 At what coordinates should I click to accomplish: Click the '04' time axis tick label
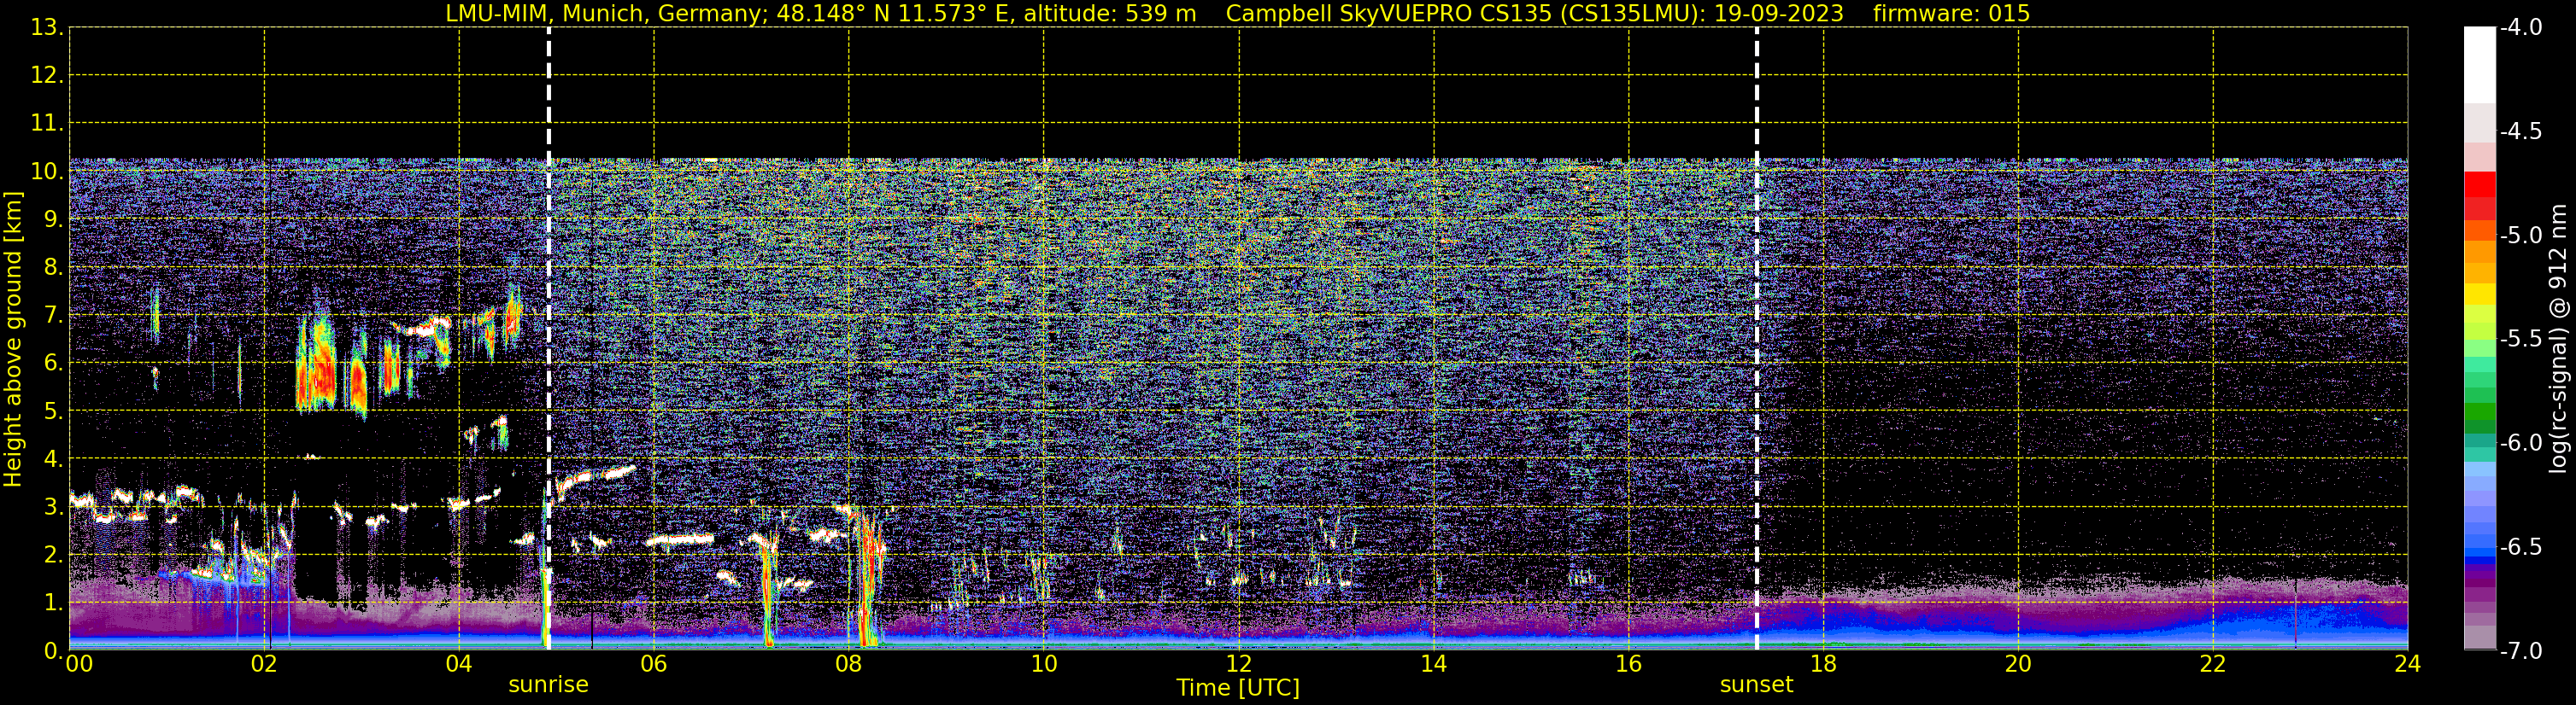pos(459,664)
